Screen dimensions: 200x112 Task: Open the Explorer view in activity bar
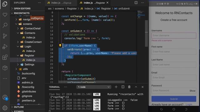pyautogui.click(x=5, y=4)
